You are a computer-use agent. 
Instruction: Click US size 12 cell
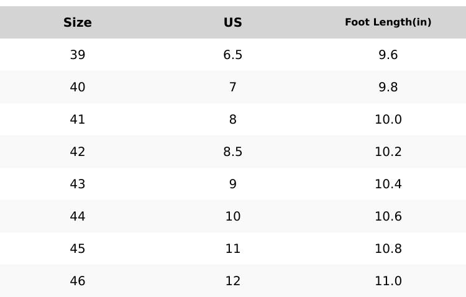[x=233, y=281]
